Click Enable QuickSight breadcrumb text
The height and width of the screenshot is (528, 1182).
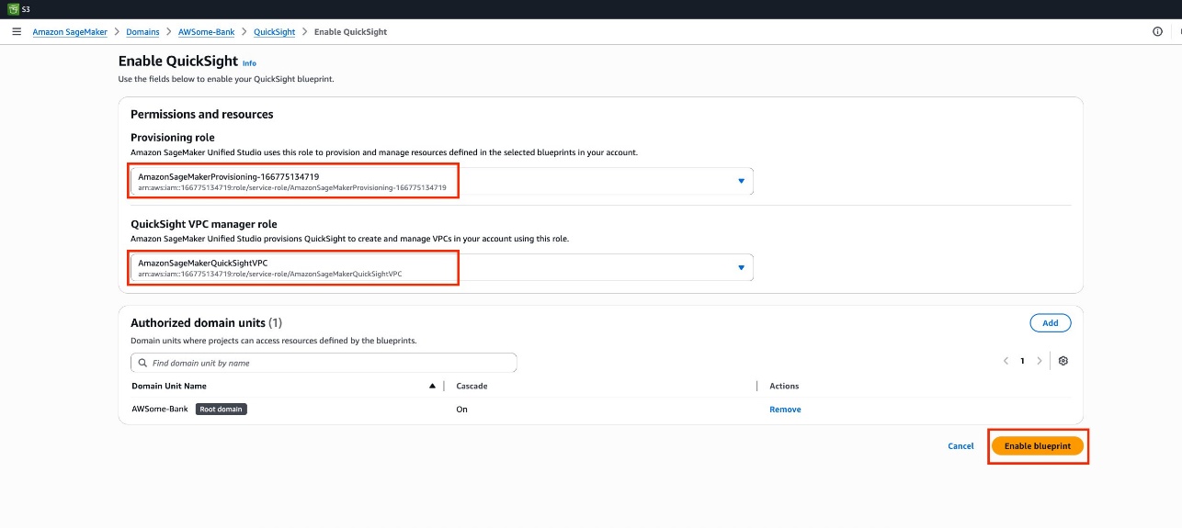coord(350,31)
